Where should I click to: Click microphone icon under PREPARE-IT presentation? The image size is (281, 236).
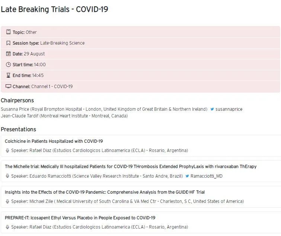[7, 227]
